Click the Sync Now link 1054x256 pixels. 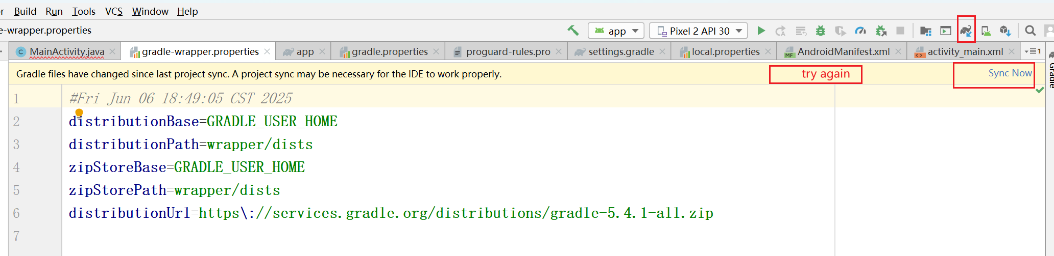point(1010,73)
